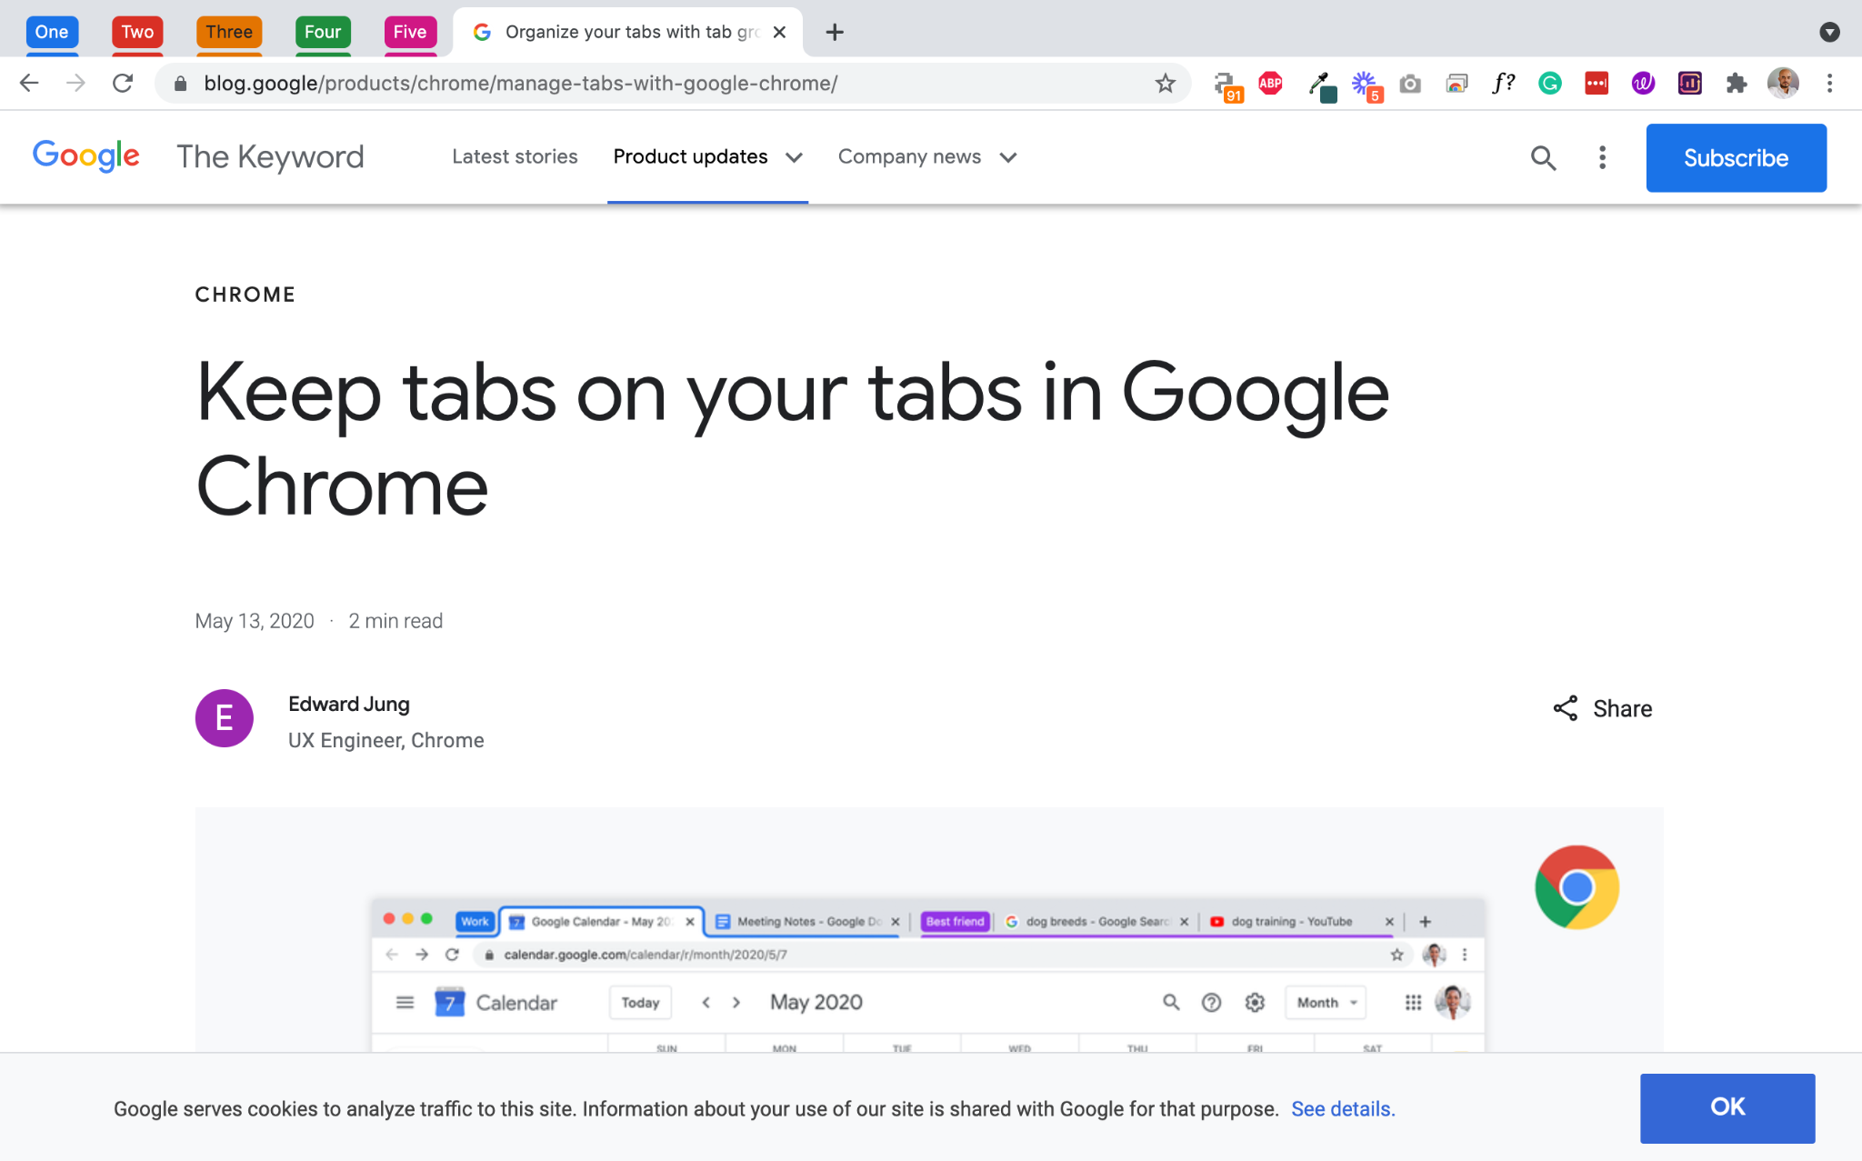The image size is (1862, 1161).
Task: Click the color picker eyedropper extension
Action: (1319, 85)
